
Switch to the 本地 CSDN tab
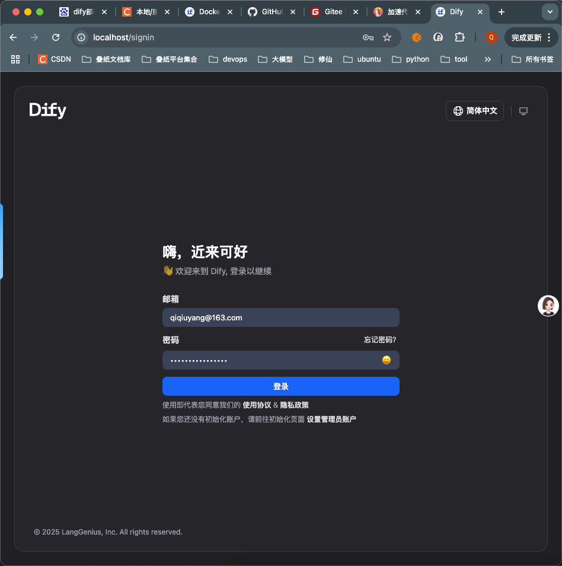[140, 12]
